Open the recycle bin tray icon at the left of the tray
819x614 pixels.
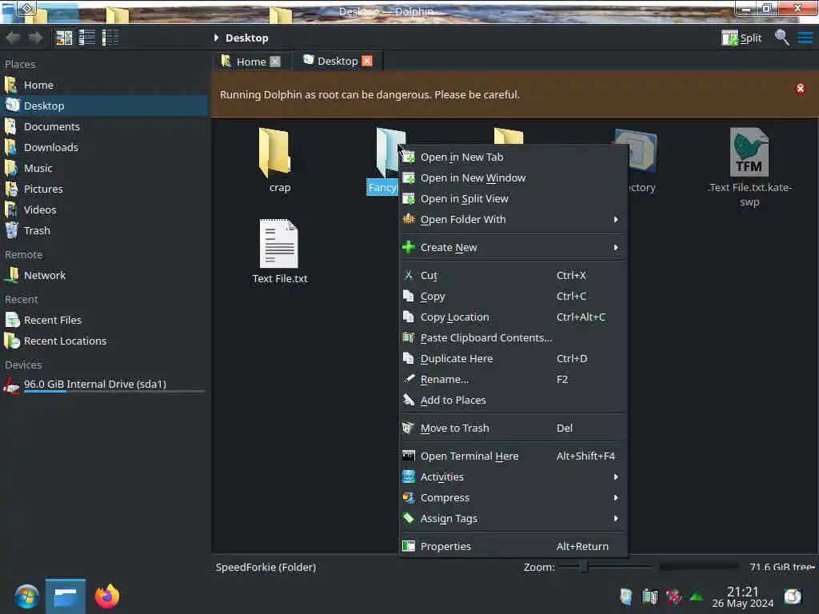click(x=625, y=596)
